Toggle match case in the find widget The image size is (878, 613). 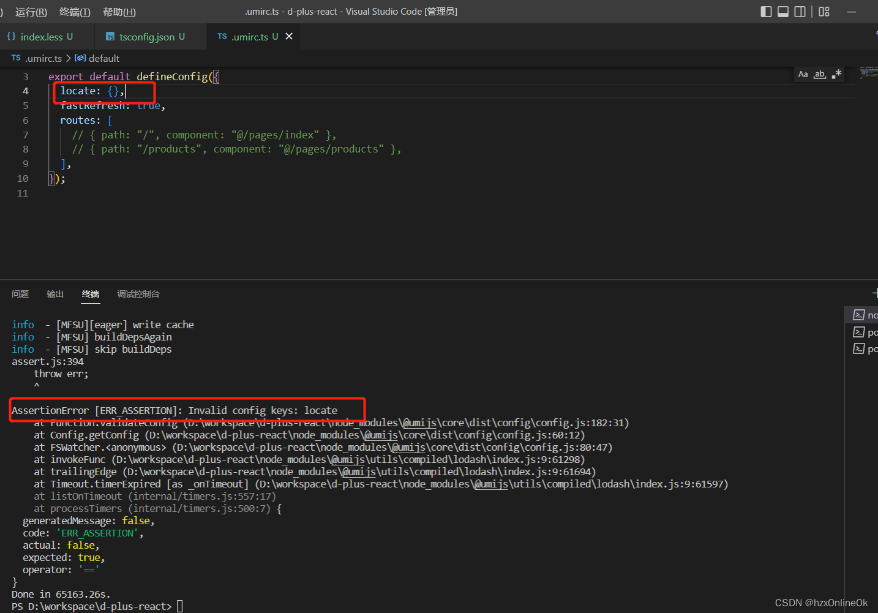pyautogui.click(x=803, y=74)
